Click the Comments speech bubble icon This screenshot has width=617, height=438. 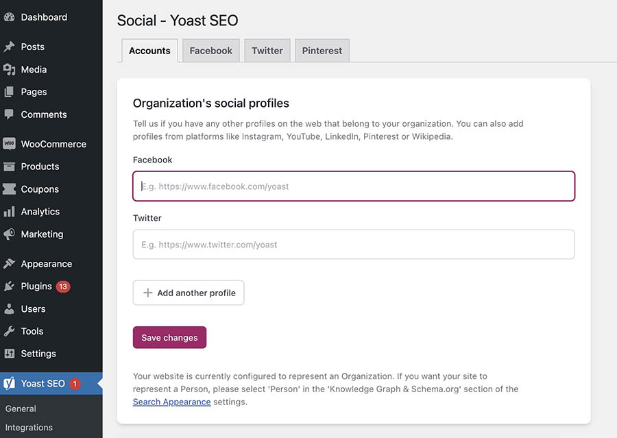click(x=10, y=114)
